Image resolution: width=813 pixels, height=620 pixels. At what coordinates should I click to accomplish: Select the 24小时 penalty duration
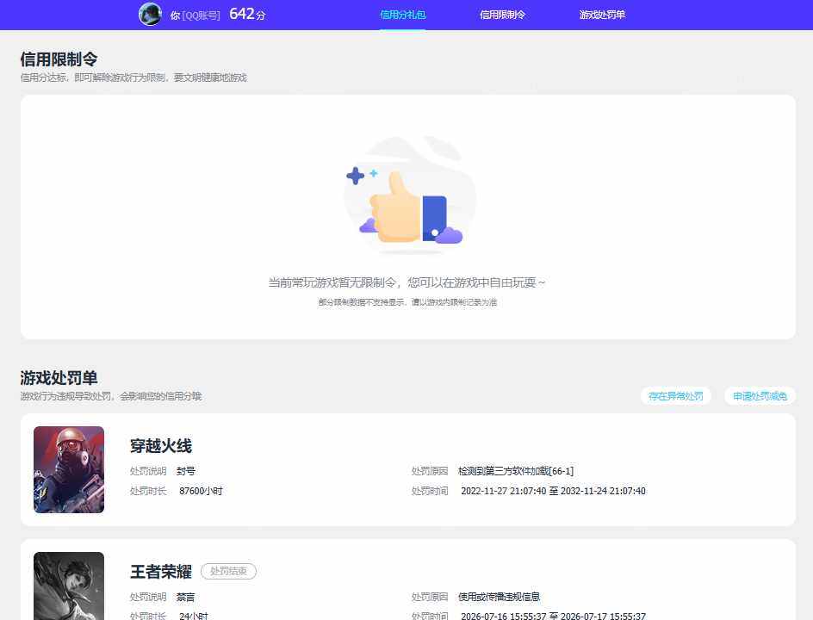pos(194,616)
